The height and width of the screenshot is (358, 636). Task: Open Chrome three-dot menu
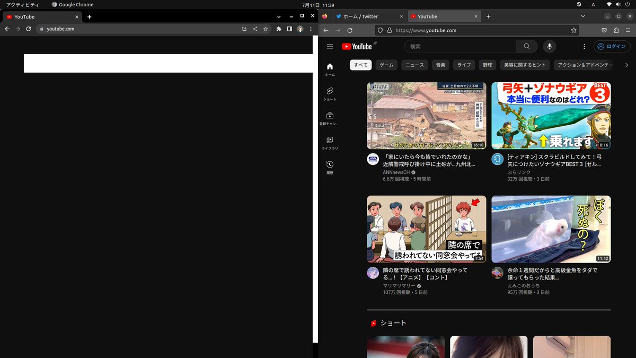[x=310, y=29]
